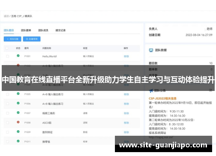The width and height of the screenshot is (216, 156).
Task: Check the box for 换零钱 row
Action: pos(7,142)
